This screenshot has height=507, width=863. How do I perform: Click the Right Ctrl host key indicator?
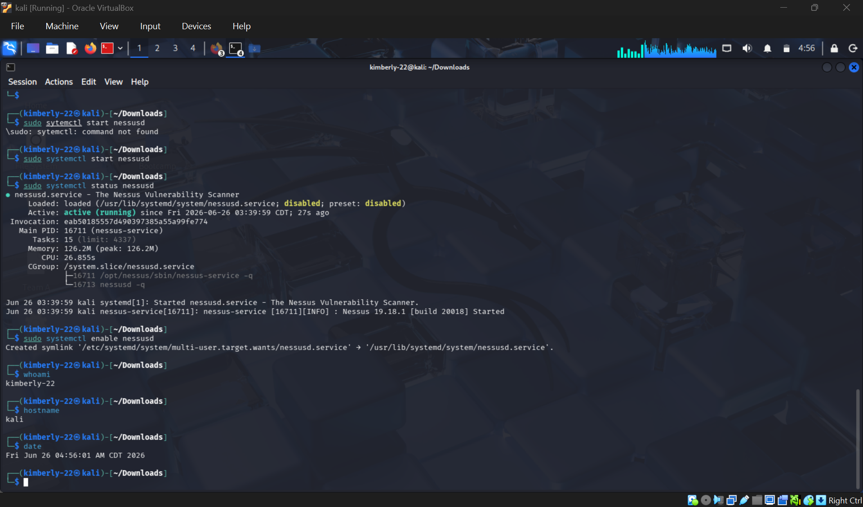[845, 501]
